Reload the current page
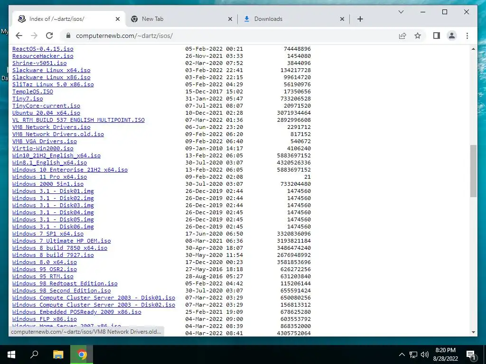Viewport: 486px width, 364px height. tap(49, 36)
